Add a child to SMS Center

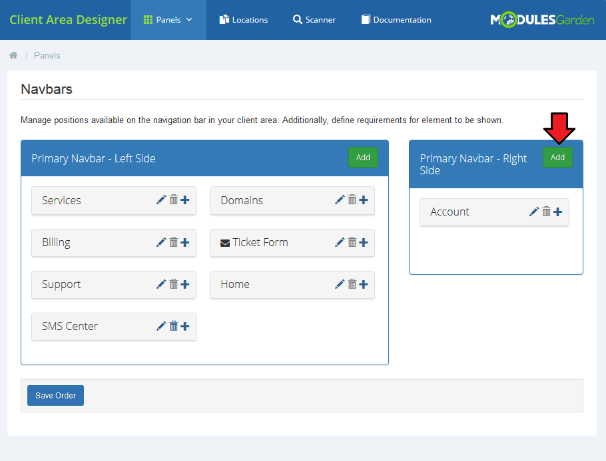(185, 326)
